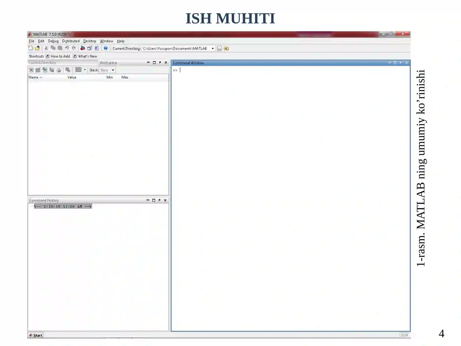This screenshot has height=346, width=461.
Task: Undock the Command Window panel
Action: click(400, 63)
